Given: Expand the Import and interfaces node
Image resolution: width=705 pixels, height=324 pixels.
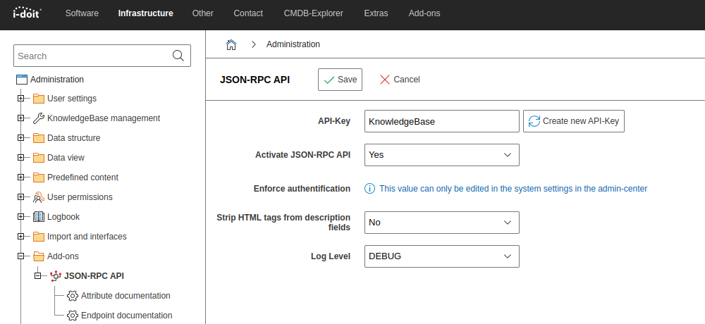Looking at the screenshot, I should tap(21, 237).
